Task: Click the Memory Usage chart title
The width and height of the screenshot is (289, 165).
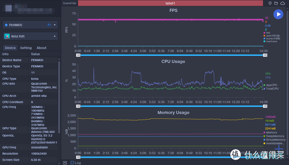Action: coord(173,112)
